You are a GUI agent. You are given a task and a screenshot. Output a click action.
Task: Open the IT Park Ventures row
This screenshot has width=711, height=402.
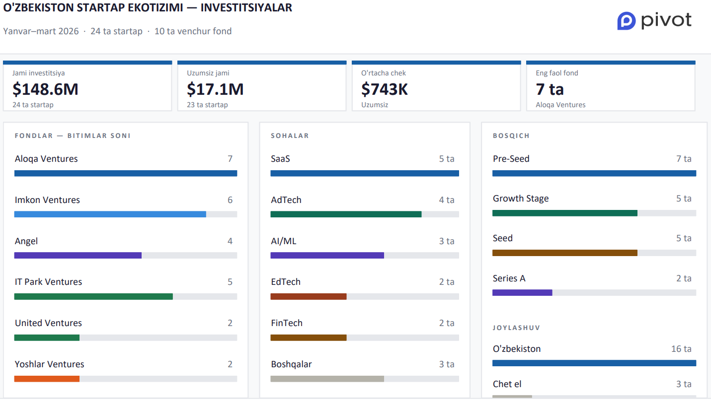click(x=49, y=282)
